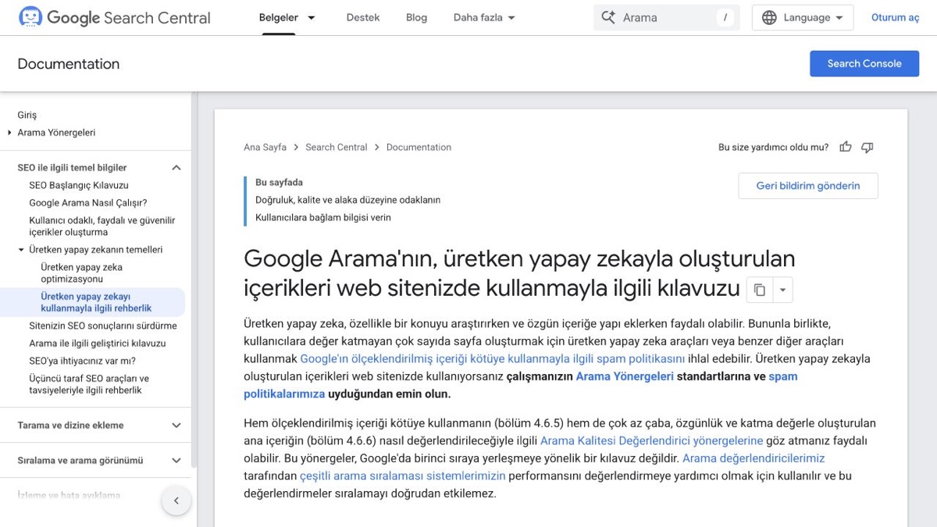Open Arama ile ilgili geliştirici kılavuzu

point(98,343)
